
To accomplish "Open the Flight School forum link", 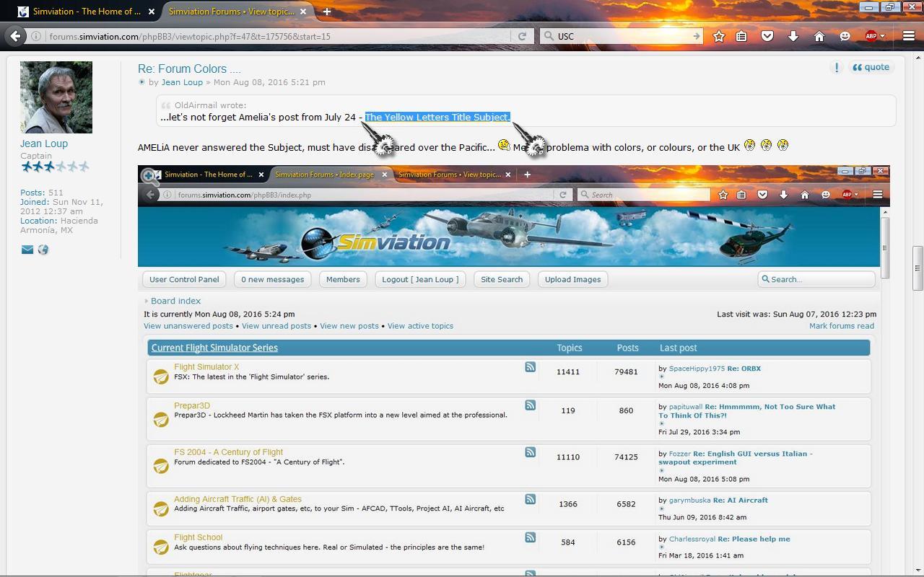I will (x=198, y=537).
